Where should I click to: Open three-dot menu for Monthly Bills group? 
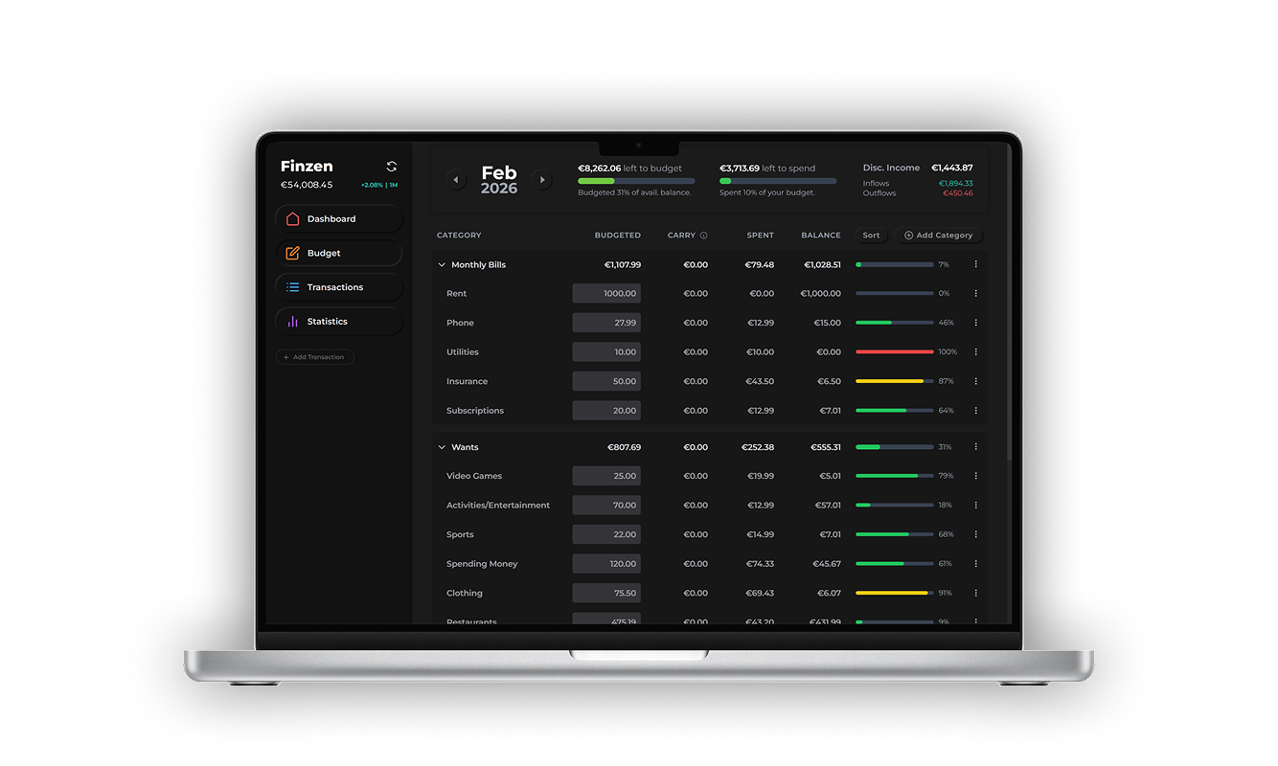pos(975,265)
